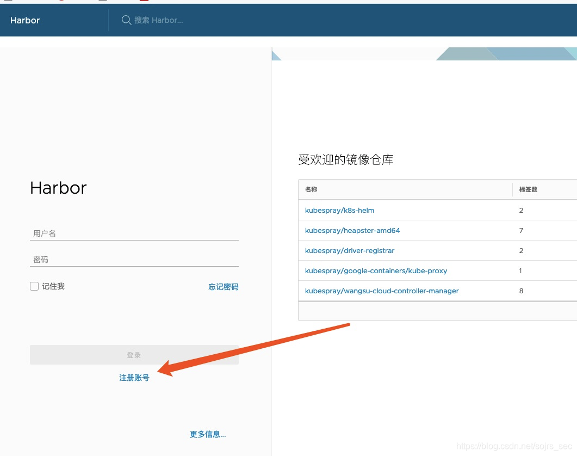577x456 pixels.
Task: Open the 注册账号 sign-up link
Action: point(134,378)
